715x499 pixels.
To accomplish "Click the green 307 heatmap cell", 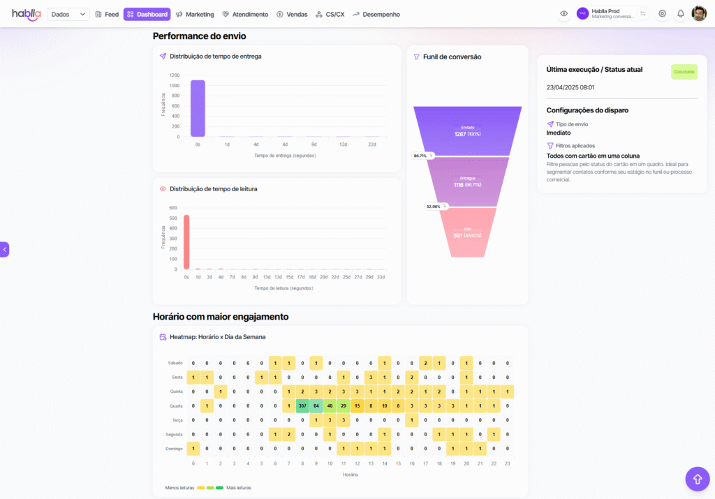I will tap(302, 405).
